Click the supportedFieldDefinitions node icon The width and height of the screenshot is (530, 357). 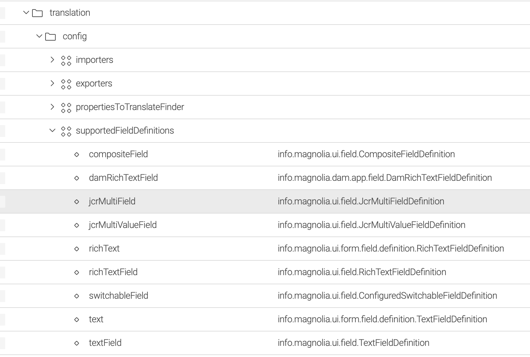(66, 131)
